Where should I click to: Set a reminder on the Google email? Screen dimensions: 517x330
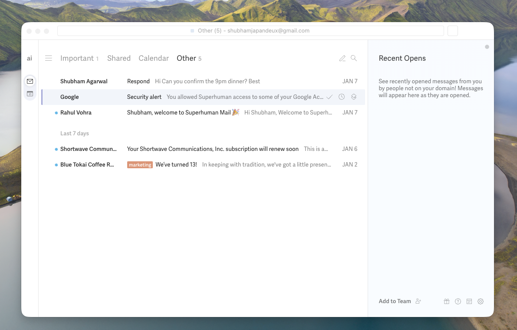(x=342, y=97)
